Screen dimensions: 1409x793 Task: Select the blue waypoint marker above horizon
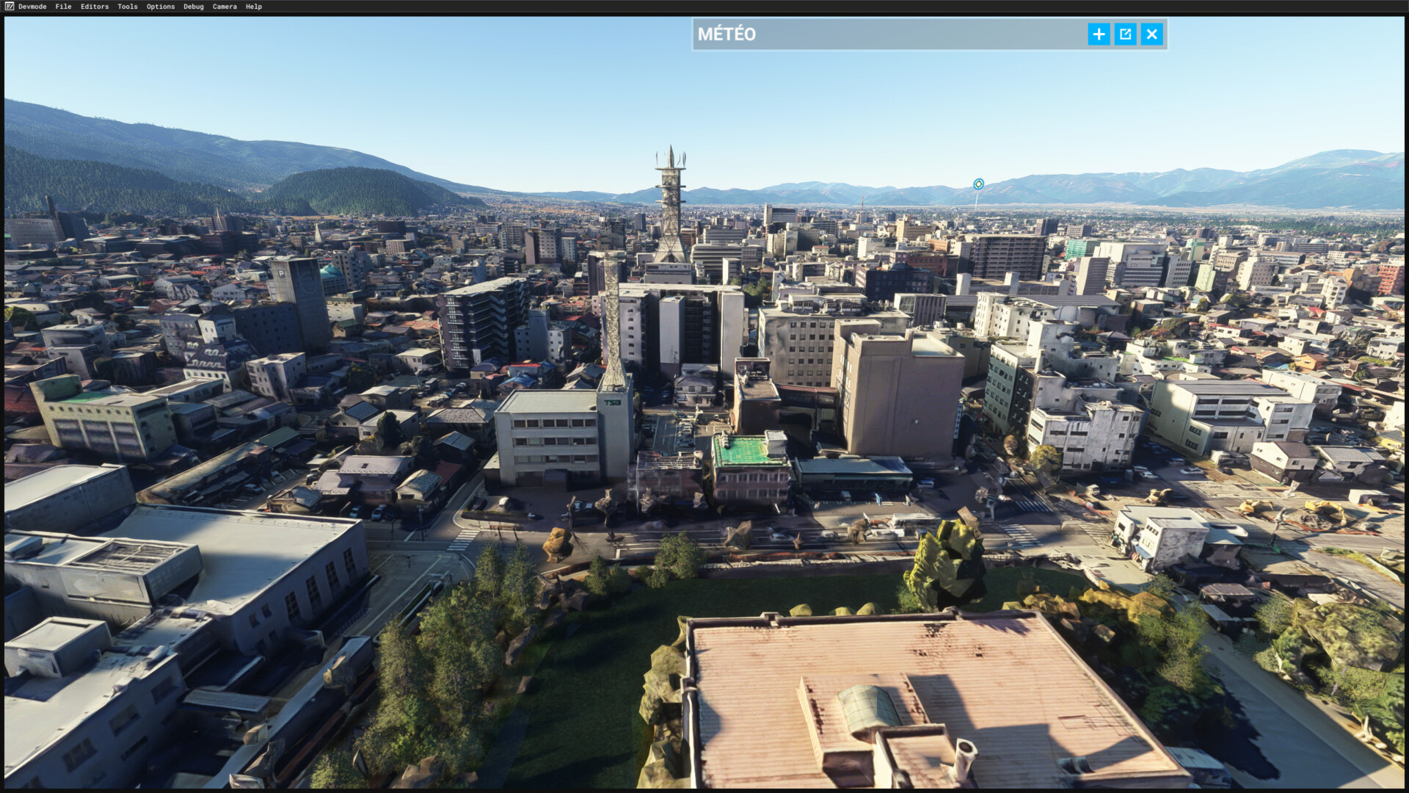coord(978,184)
